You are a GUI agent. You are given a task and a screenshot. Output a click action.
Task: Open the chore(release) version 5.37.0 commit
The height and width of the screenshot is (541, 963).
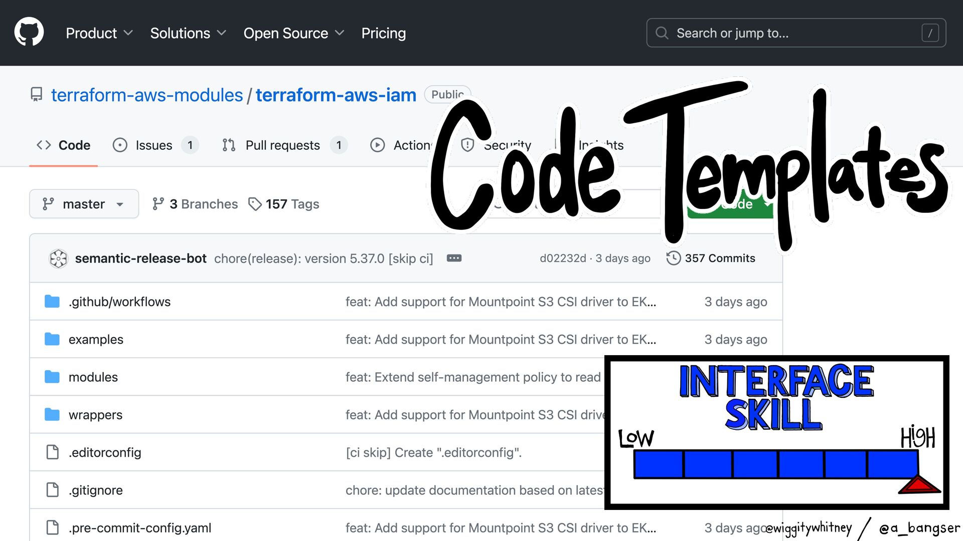(324, 258)
